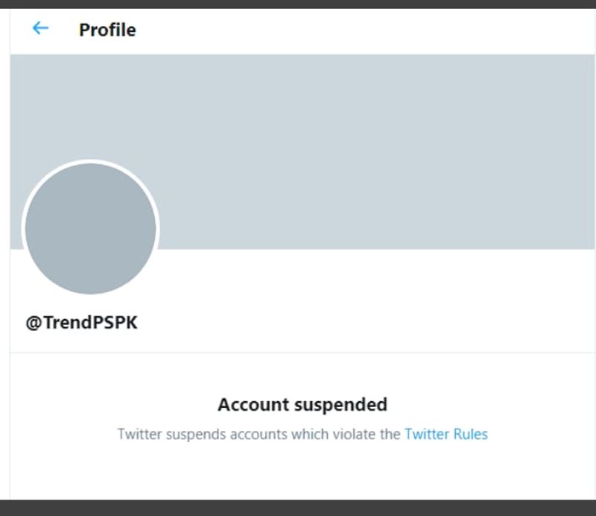
Task: Open the blank circular profile avatar
Action: click(x=90, y=228)
